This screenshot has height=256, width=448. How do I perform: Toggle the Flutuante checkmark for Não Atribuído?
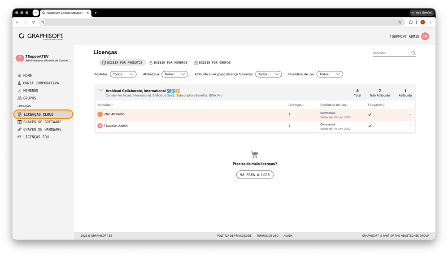pyautogui.click(x=370, y=114)
